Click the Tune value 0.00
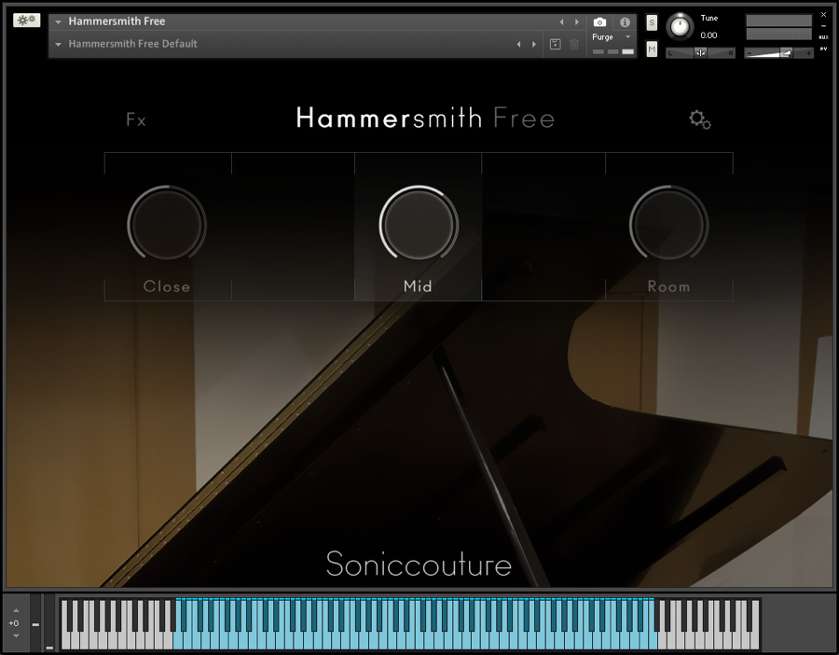Screen dimensions: 839x655 708,35
